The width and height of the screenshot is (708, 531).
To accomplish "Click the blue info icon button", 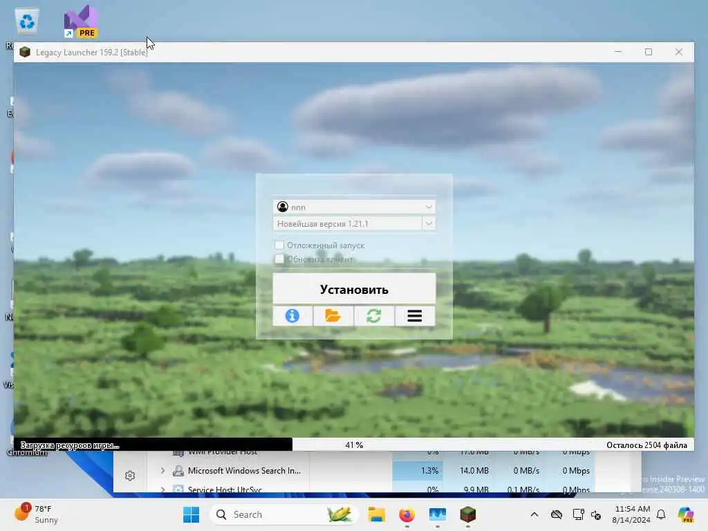I will [x=292, y=315].
